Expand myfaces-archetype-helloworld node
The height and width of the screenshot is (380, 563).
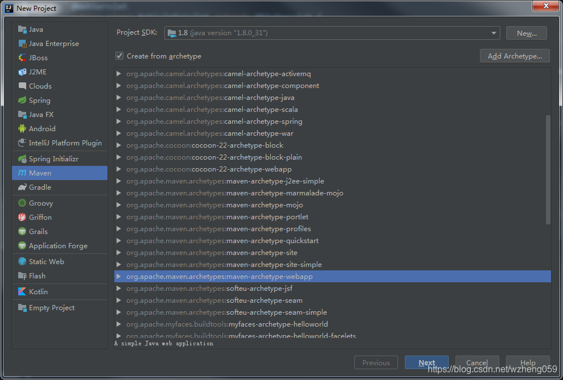(119, 324)
